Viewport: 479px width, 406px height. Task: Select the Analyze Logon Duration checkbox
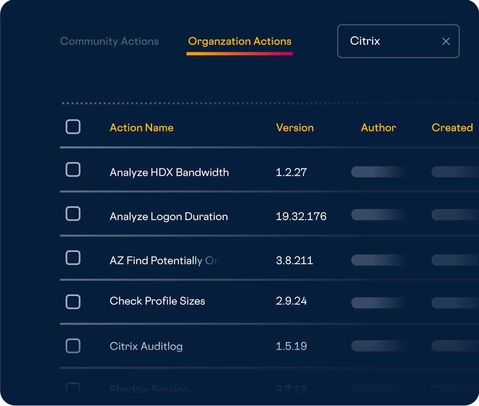pos(73,214)
